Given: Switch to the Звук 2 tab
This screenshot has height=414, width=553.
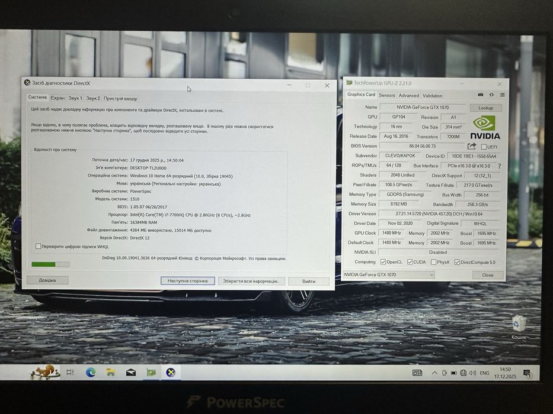Looking at the screenshot, I should (93, 98).
